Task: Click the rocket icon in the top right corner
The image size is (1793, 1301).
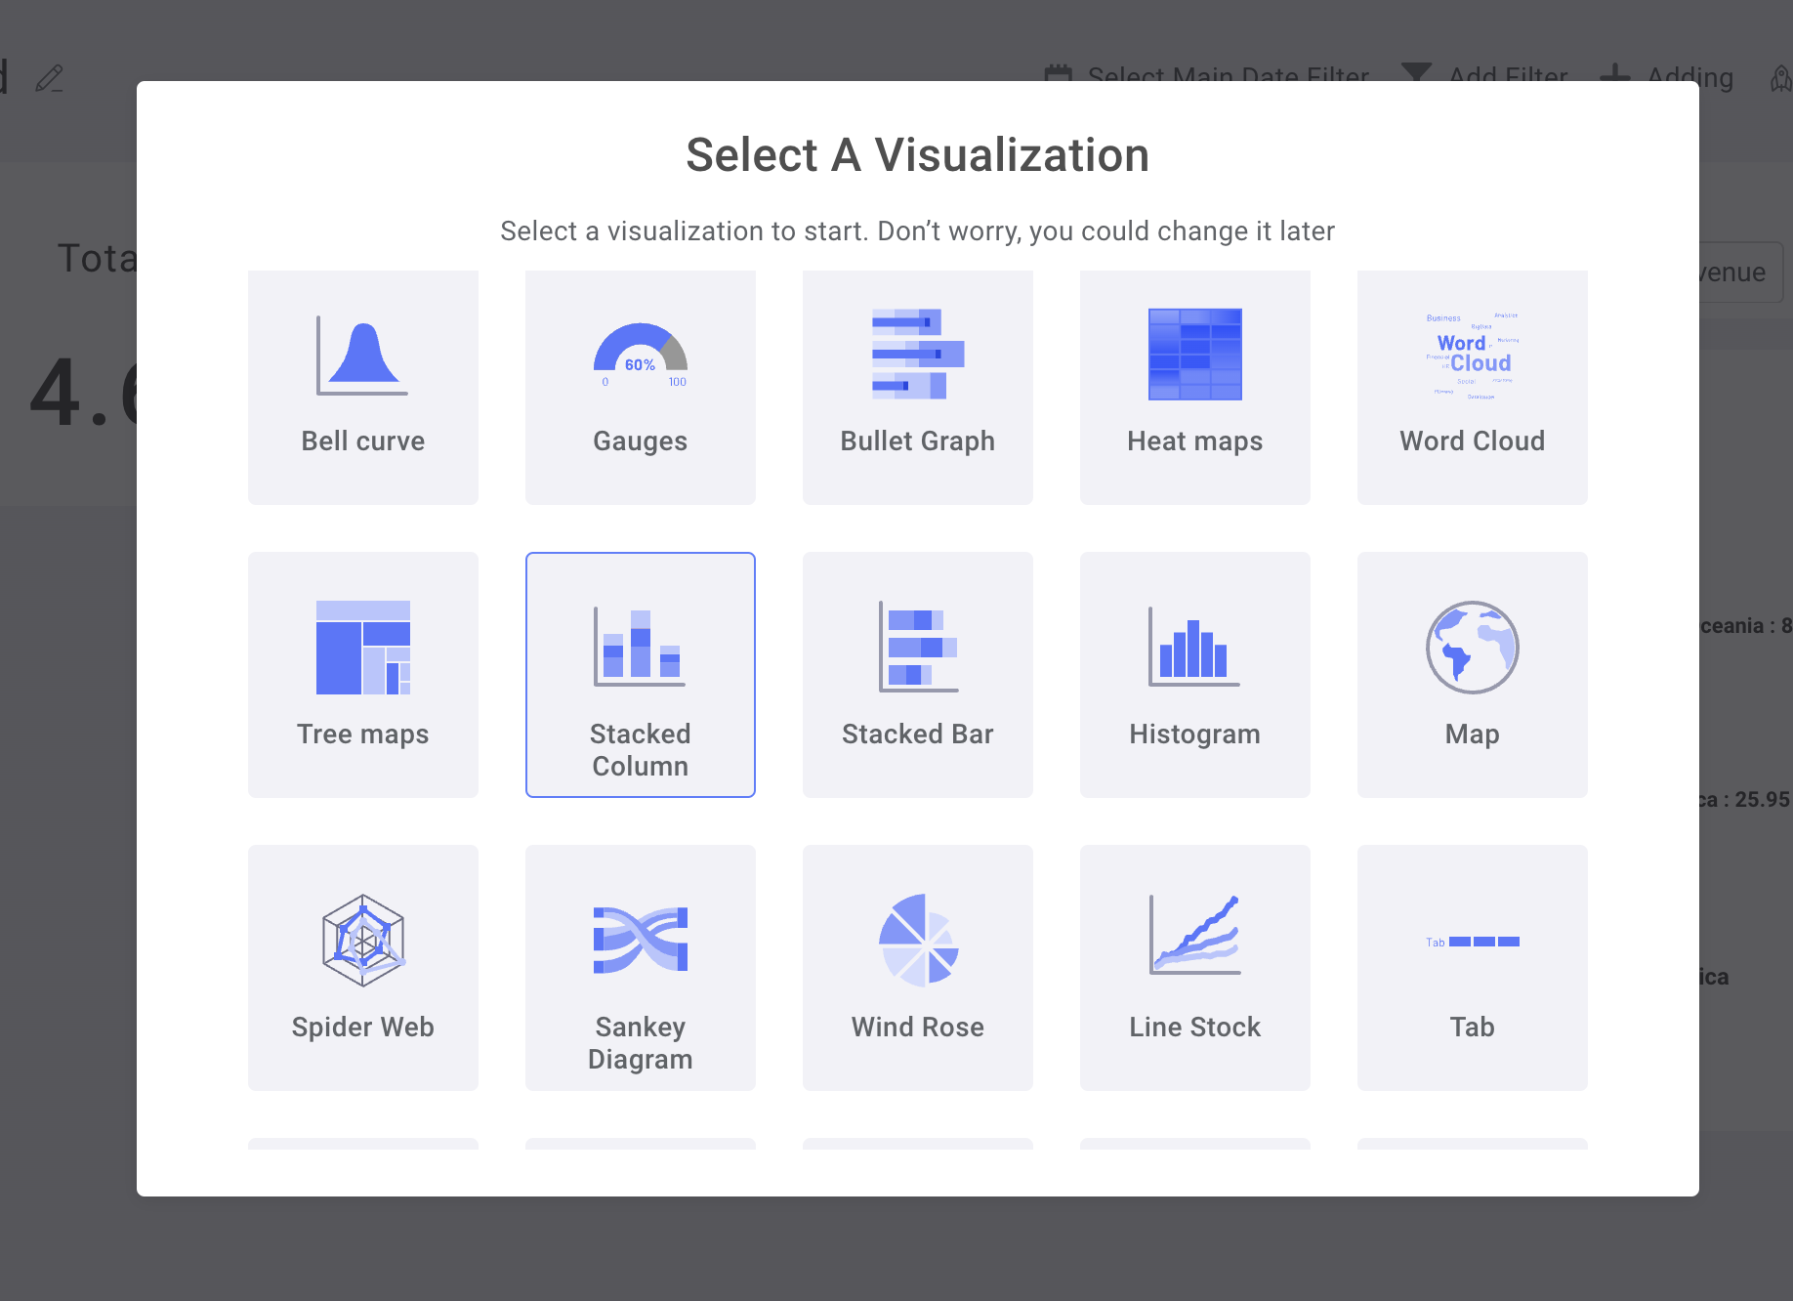Action: (1781, 77)
